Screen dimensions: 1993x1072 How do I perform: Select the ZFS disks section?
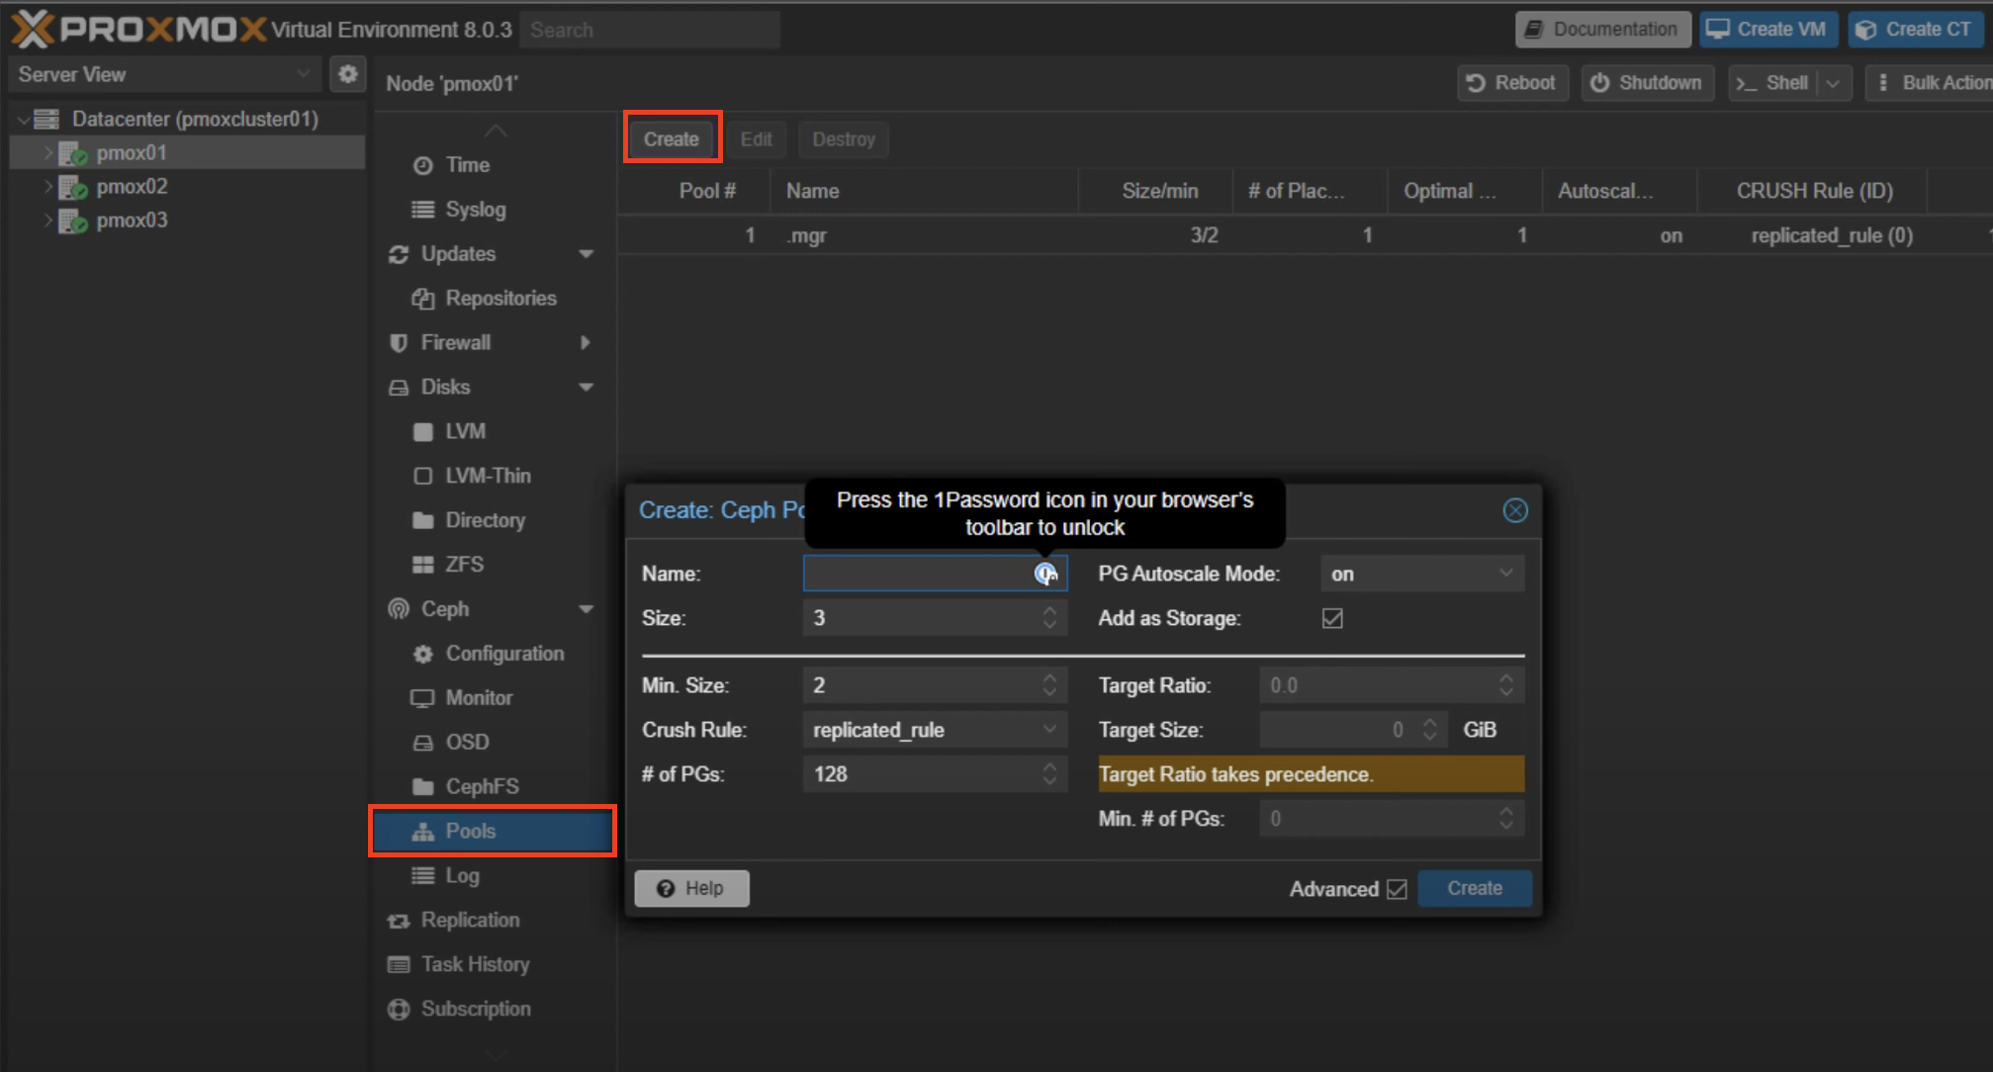coord(463,564)
